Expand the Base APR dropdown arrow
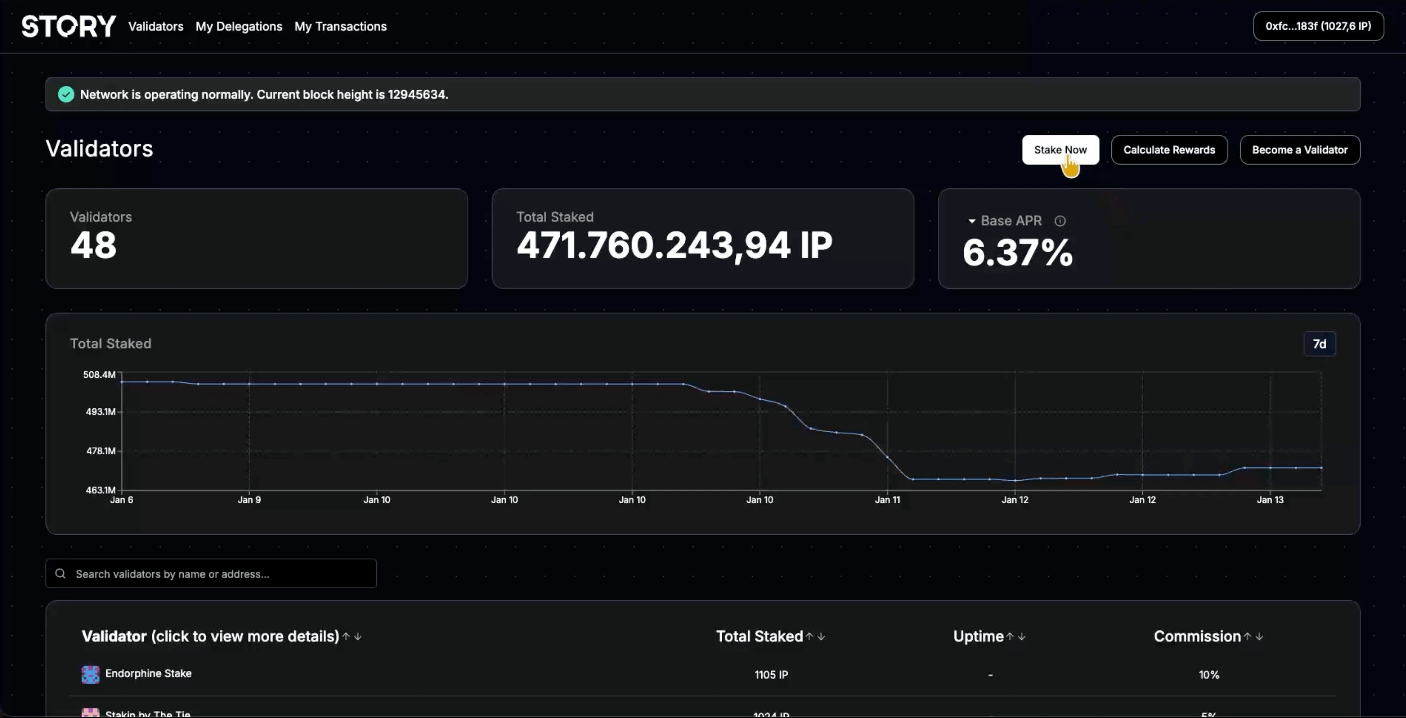The image size is (1406, 718). tap(971, 221)
